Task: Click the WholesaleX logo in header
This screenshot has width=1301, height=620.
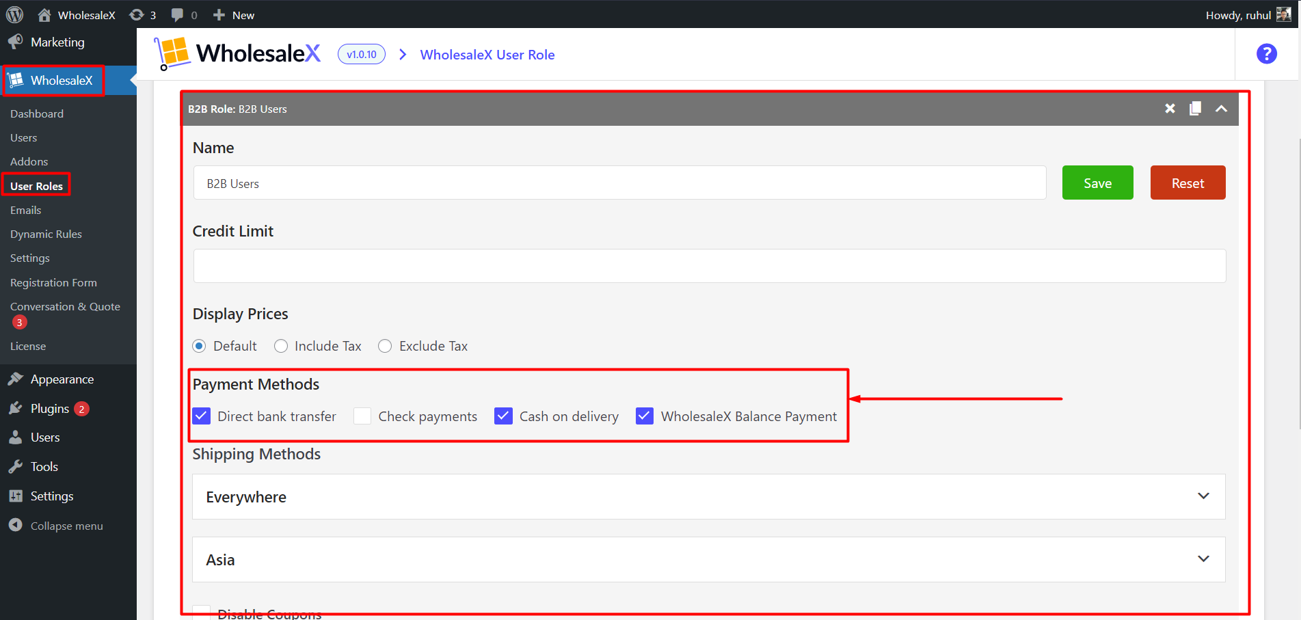Action: pyautogui.click(x=237, y=53)
